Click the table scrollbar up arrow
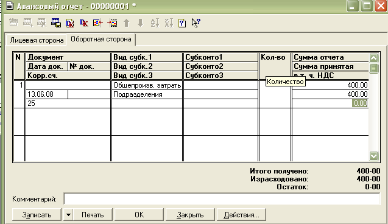The height and width of the screenshot is (224, 388). coord(373,58)
